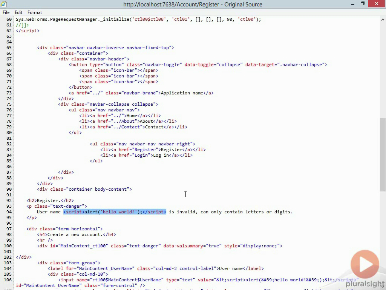Click the 'Register.' heading text on line 92
Viewport: 386px width, 290px height.
pyautogui.click(x=49, y=201)
